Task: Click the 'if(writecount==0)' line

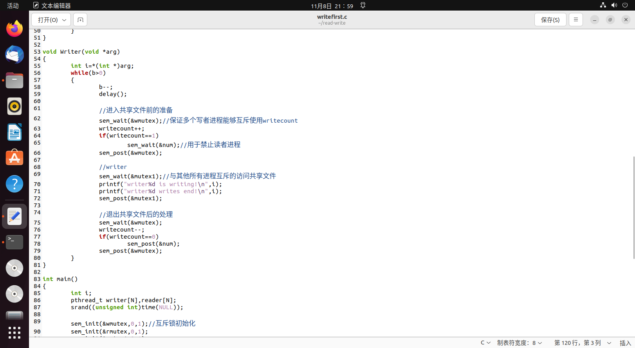Action: (x=129, y=237)
